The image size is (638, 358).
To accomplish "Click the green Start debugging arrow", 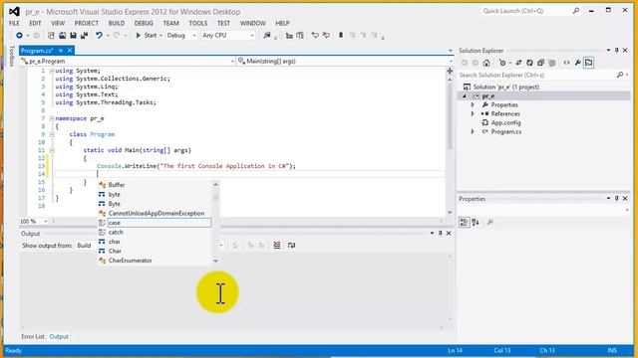I will (139, 36).
